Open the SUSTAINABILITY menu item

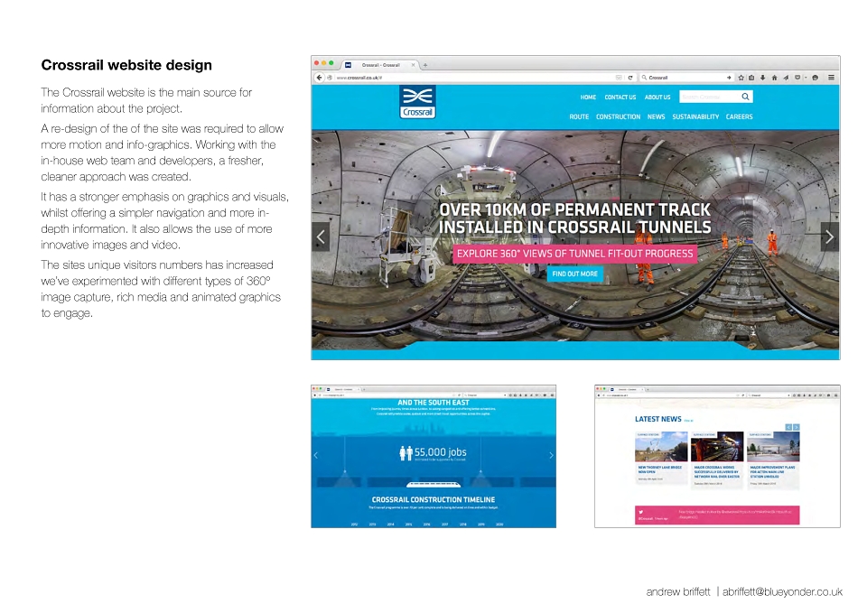point(695,116)
